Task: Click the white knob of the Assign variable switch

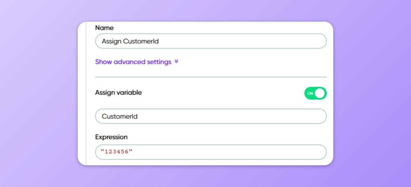Action: (x=320, y=93)
